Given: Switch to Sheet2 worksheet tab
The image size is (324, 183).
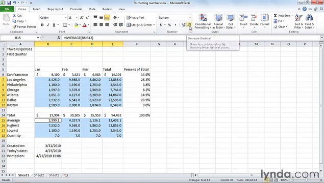Looking at the screenshot, I should pos(39,175).
